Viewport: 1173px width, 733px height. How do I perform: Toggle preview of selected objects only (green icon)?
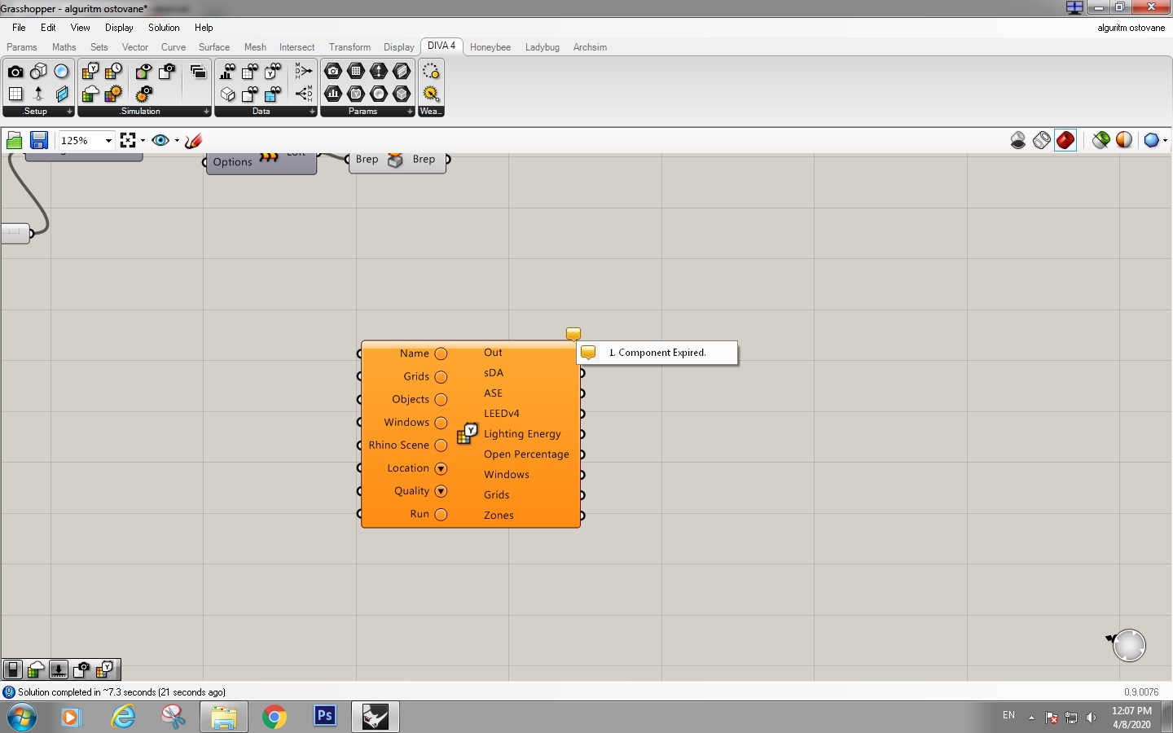coord(1101,140)
